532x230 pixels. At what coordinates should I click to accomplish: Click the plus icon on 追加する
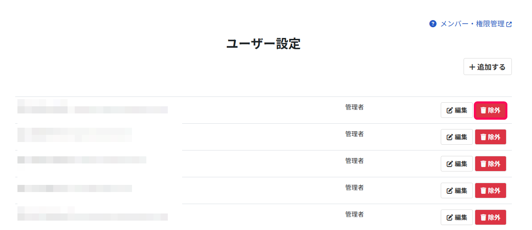(472, 67)
